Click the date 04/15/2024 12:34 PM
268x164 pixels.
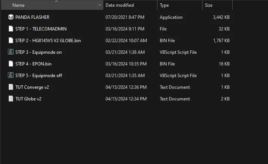(x=126, y=99)
